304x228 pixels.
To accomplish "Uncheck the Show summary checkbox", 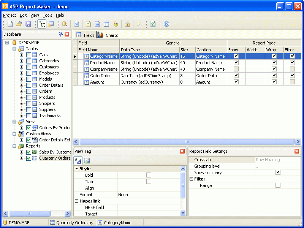I will point(278,173).
